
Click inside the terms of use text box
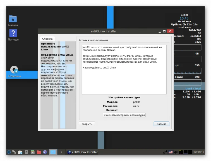pos(124,70)
